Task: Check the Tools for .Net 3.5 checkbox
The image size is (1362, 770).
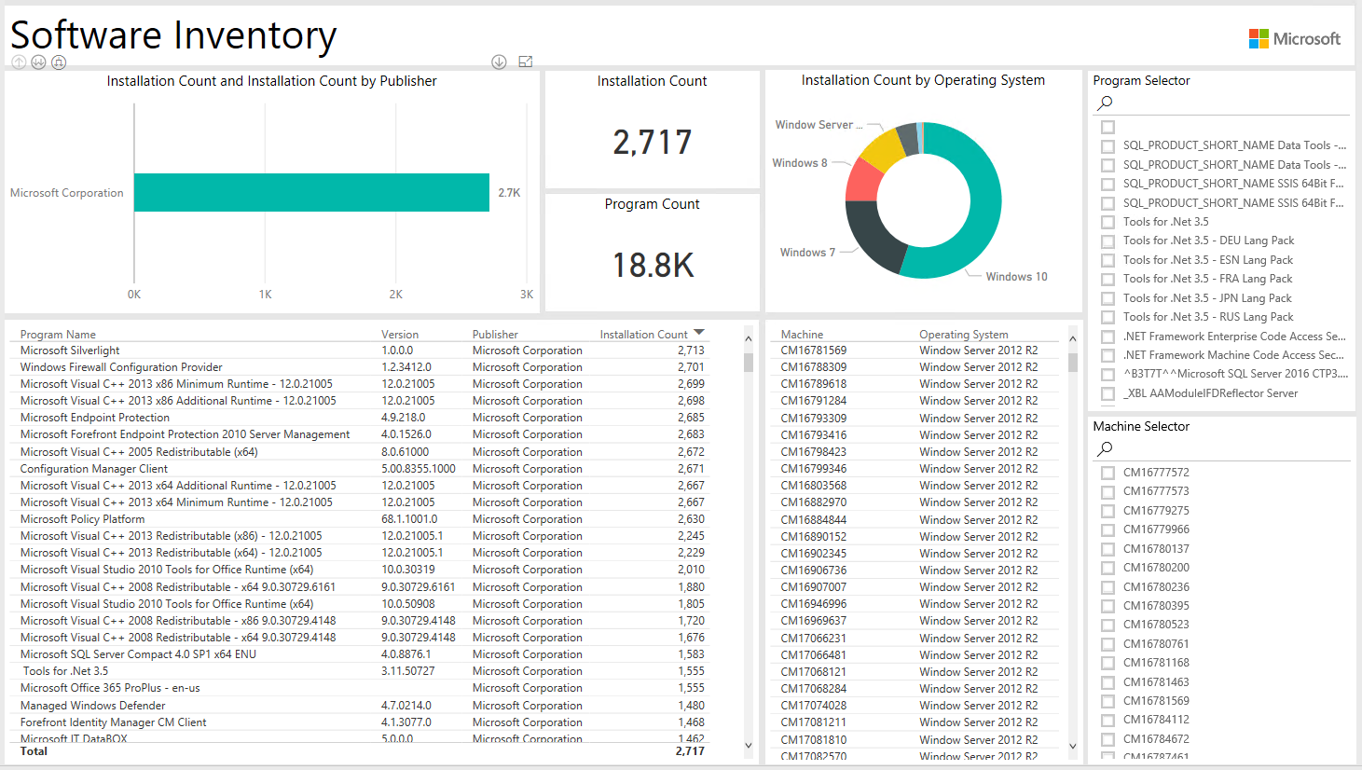Action: [1107, 222]
